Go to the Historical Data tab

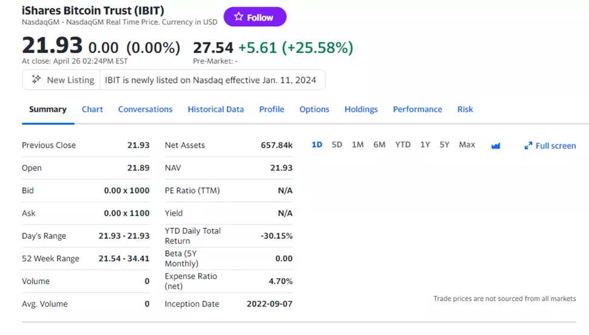pyautogui.click(x=216, y=109)
